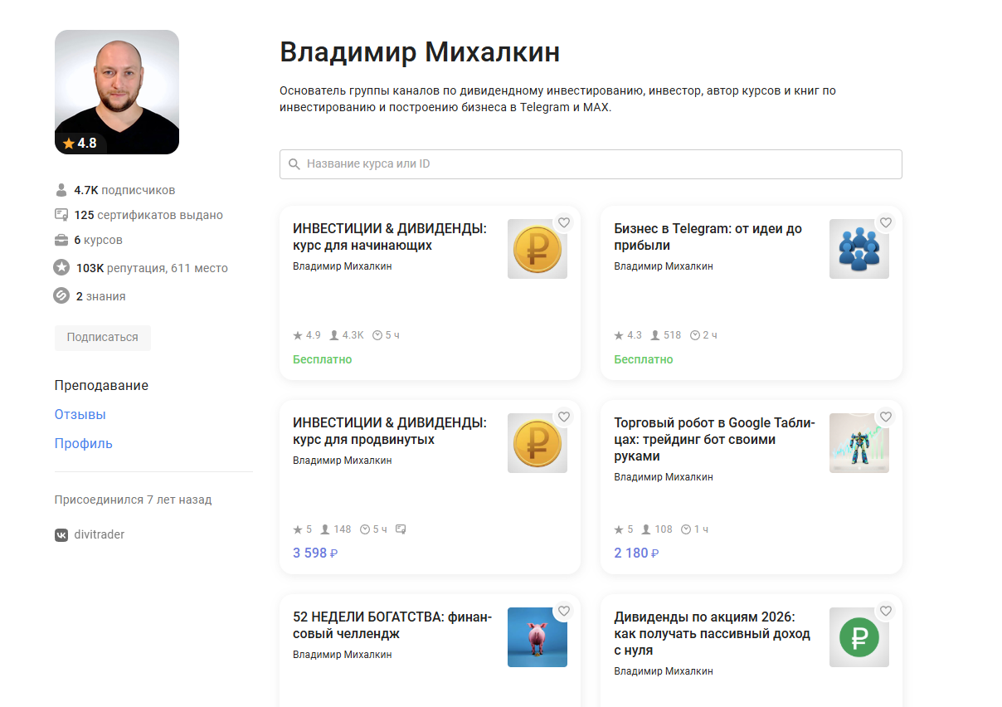Open the robot course thumbnail
Image resolution: width=1002 pixels, height=707 pixels.
click(859, 443)
